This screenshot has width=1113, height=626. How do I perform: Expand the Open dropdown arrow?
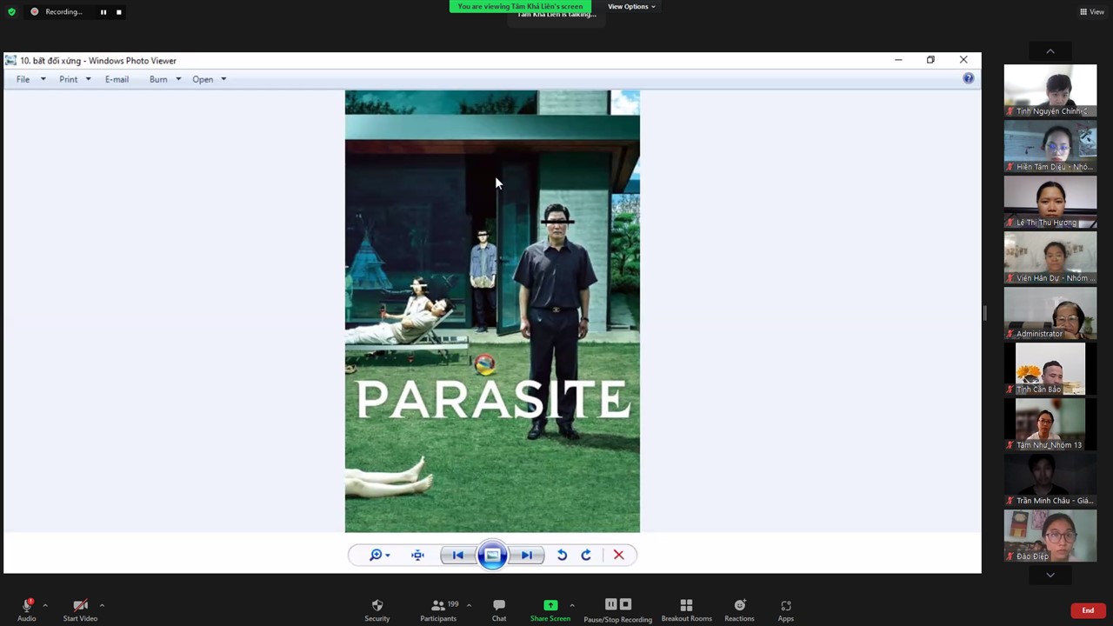223,79
